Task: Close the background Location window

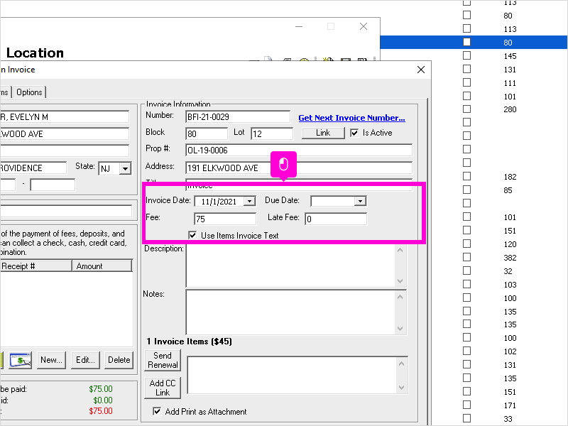Action: [x=364, y=26]
